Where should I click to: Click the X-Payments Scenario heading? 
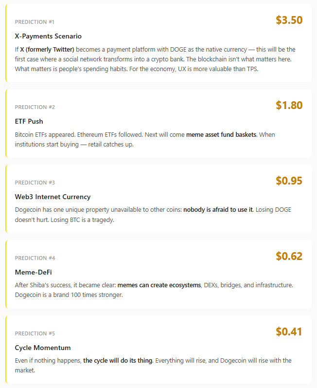pos(48,36)
